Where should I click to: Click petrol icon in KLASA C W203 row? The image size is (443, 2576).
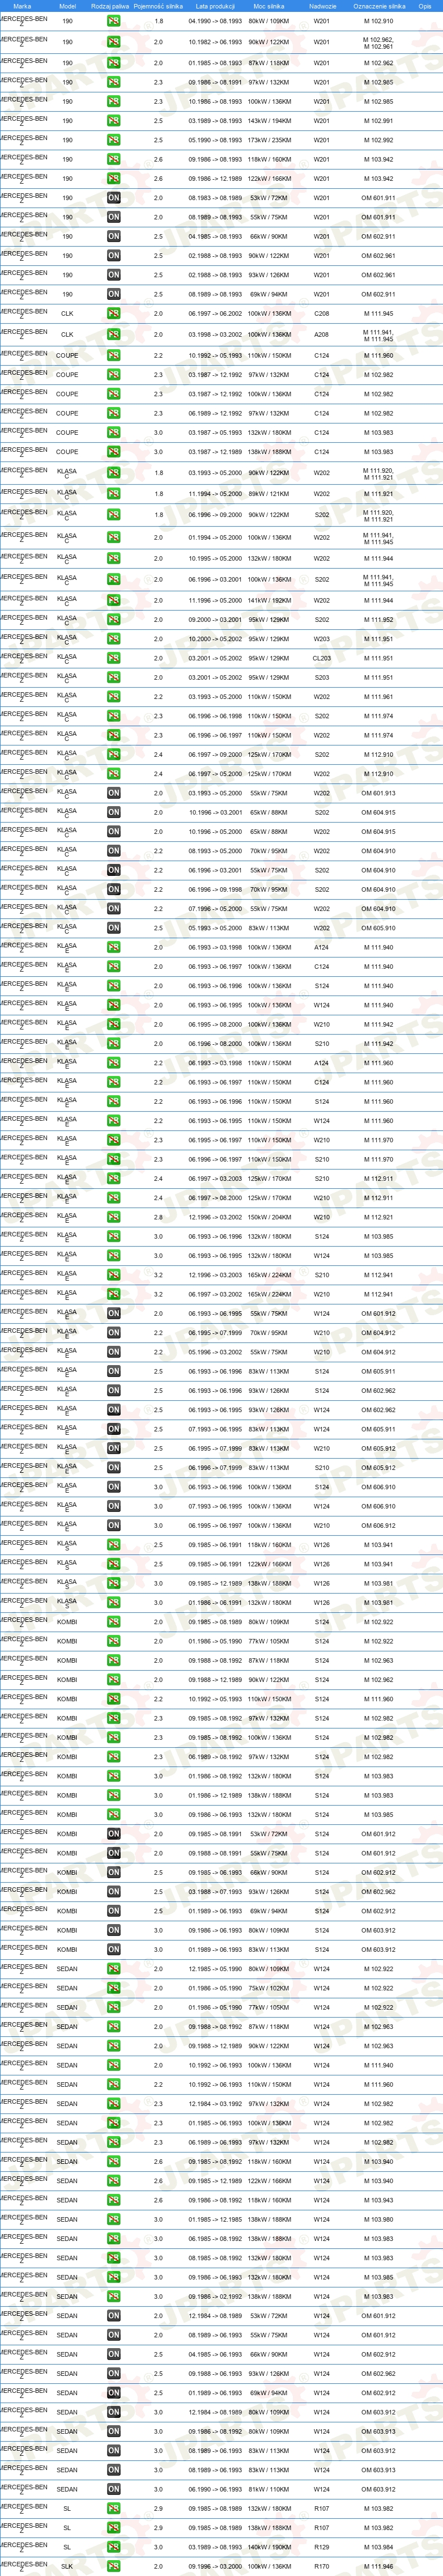pos(114,639)
